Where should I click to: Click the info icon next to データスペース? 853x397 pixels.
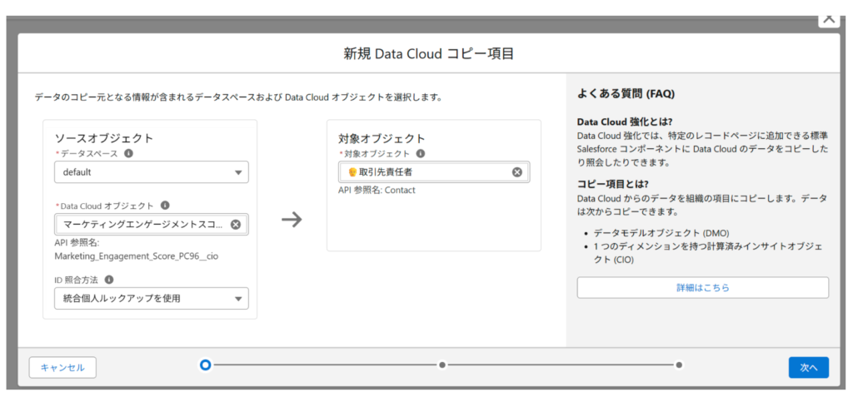(x=128, y=153)
